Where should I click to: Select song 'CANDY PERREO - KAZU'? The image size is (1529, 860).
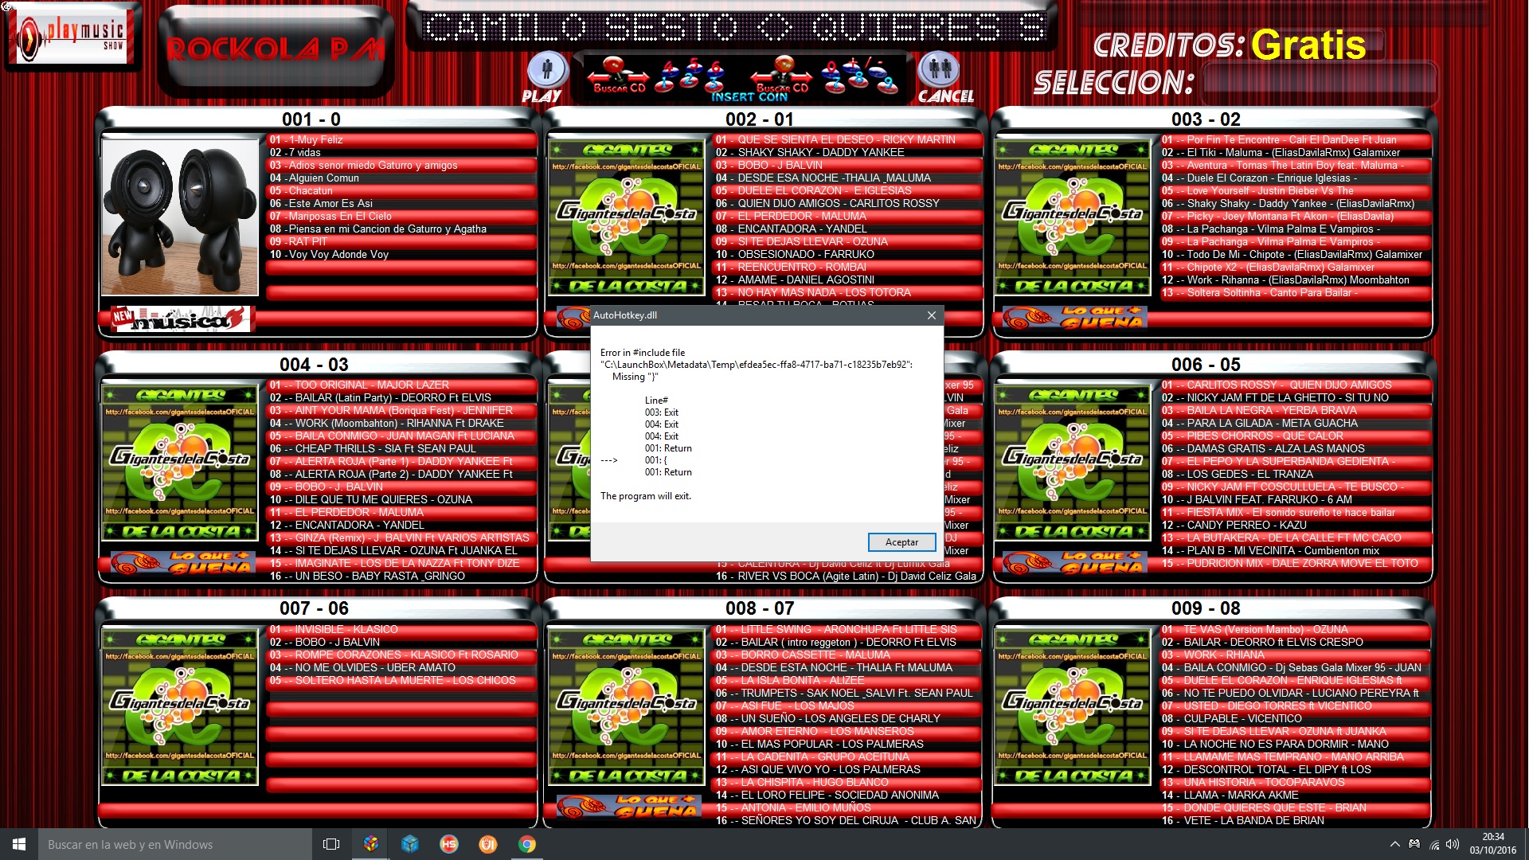1294,525
